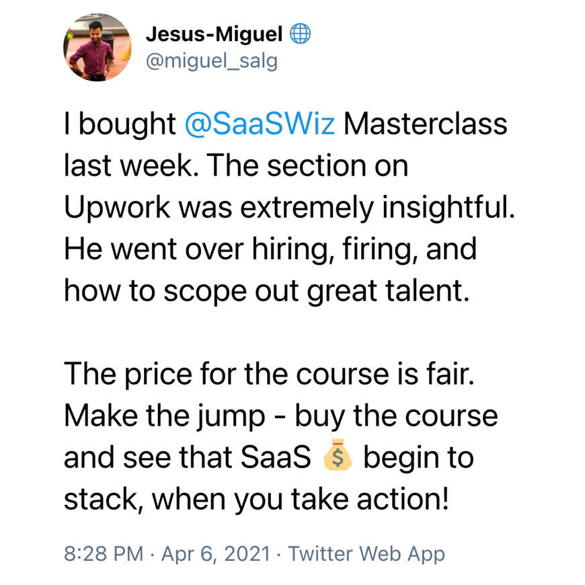Click the word Upwork in the tweet
Image resolution: width=585 pixels, height=585 pixels.
[118, 208]
